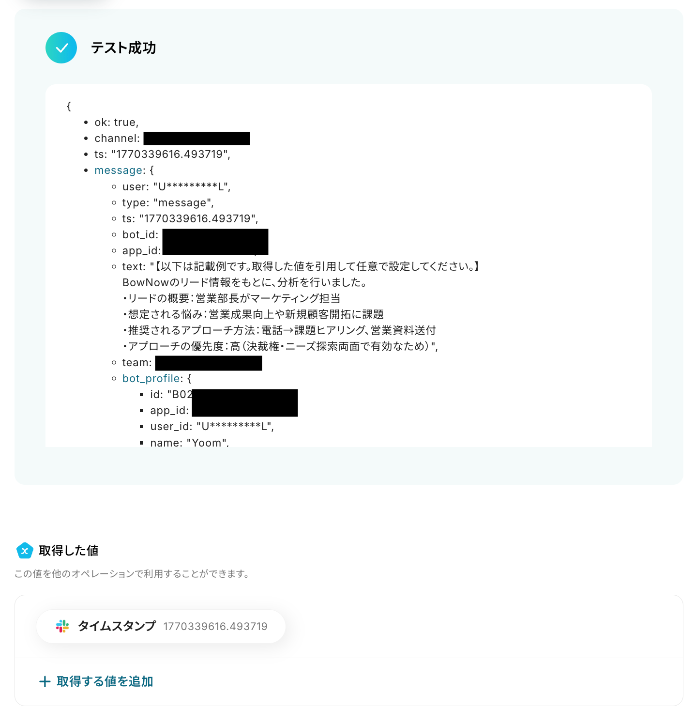Select the タイムスタンプ value chip
This screenshot has height=710, width=695.
tap(161, 626)
